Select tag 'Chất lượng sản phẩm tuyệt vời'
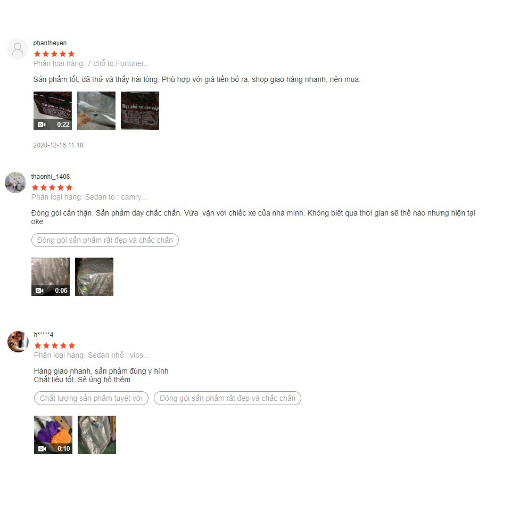The image size is (511, 511). 91,398
